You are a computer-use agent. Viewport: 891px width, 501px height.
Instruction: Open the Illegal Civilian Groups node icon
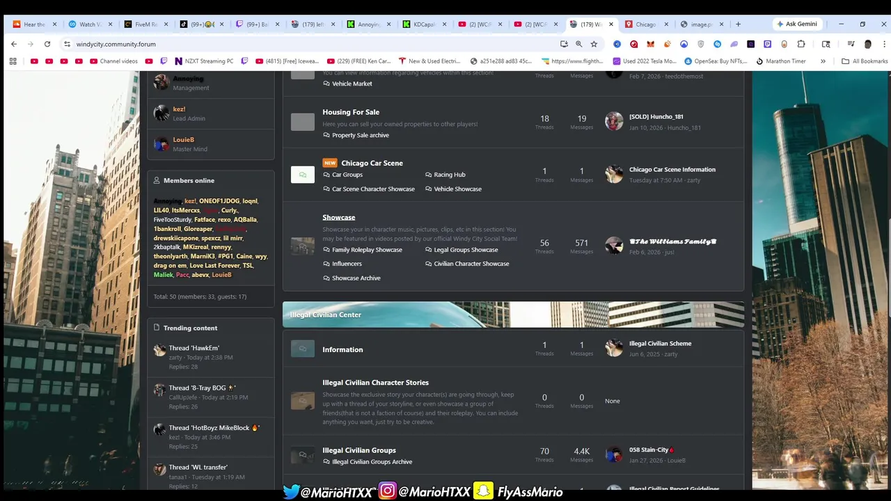(x=302, y=456)
